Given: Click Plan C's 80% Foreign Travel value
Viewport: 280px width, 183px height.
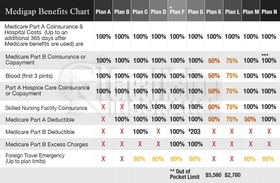Looking at the screenshot, I should pyautogui.click(x=139, y=159).
